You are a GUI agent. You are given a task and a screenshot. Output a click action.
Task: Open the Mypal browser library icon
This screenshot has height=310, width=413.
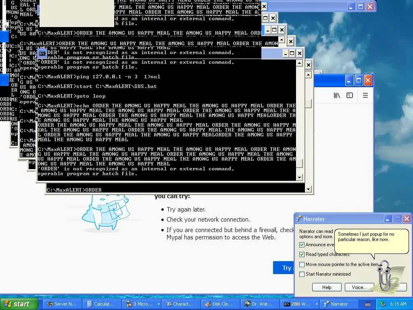tap(337, 95)
